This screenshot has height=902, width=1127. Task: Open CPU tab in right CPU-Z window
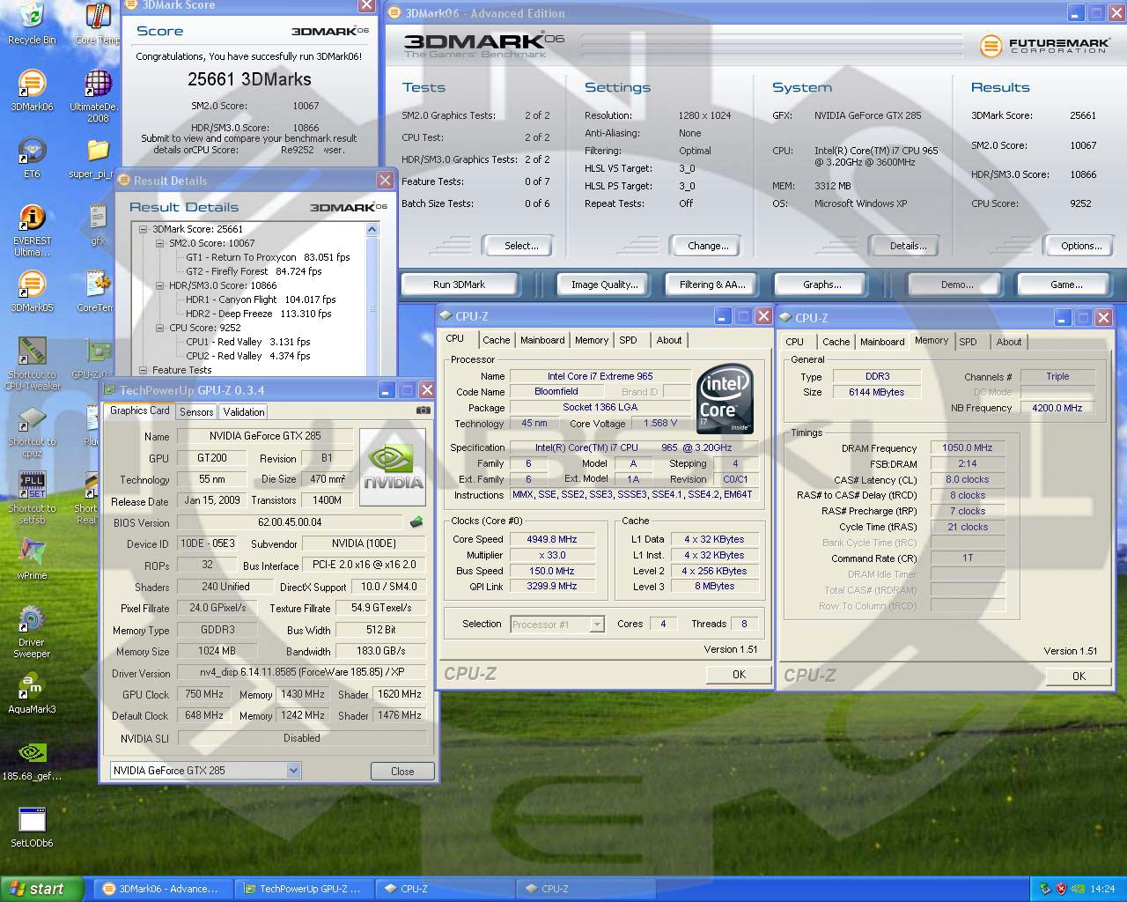(794, 342)
